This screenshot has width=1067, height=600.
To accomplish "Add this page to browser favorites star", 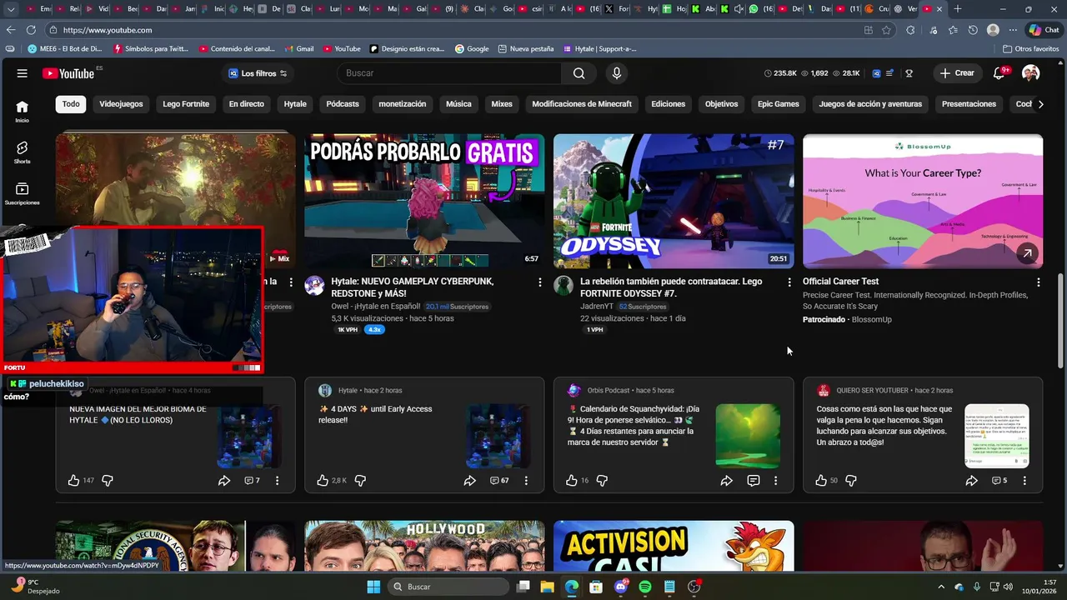I will 886,30.
